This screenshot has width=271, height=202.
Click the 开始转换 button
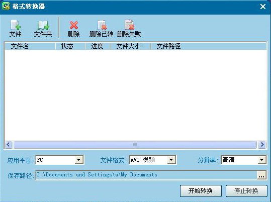(x=201, y=191)
